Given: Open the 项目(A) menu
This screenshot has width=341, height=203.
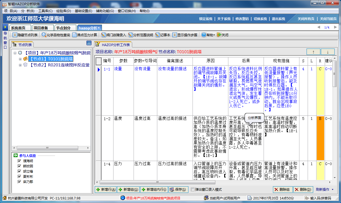Looking at the screenshot, I should tap(11, 11).
